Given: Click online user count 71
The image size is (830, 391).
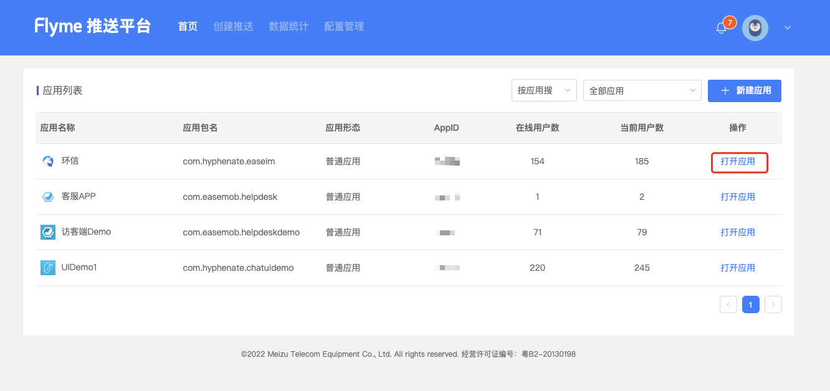Looking at the screenshot, I should (537, 232).
